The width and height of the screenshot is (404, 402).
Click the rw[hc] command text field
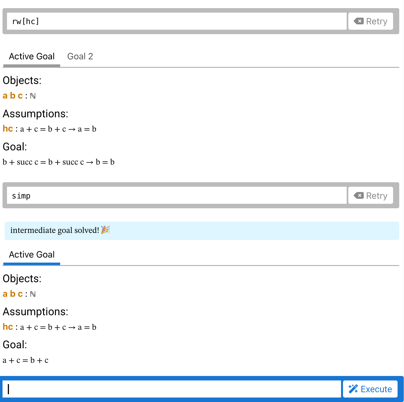177,21
